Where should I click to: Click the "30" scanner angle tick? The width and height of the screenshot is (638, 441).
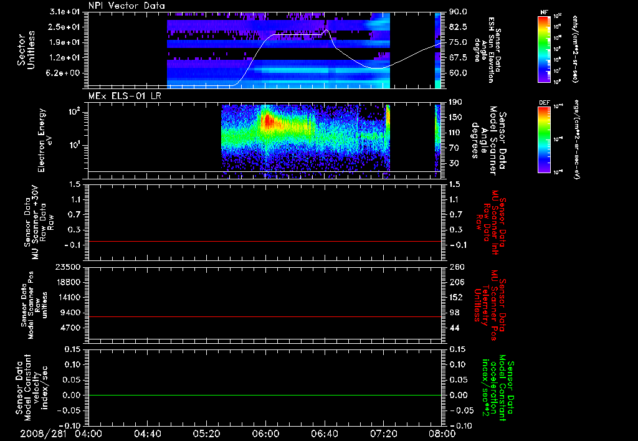tap(454, 163)
